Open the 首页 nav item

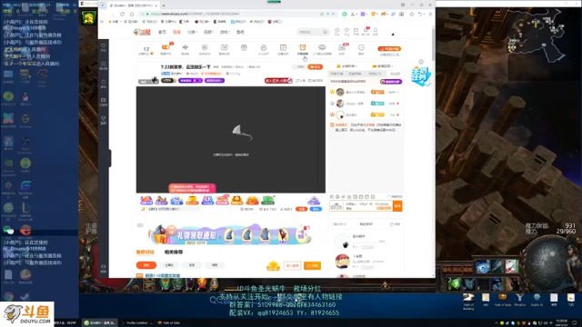162,33
